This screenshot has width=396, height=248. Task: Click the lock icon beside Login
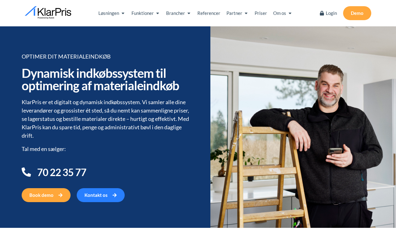[322, 13]
